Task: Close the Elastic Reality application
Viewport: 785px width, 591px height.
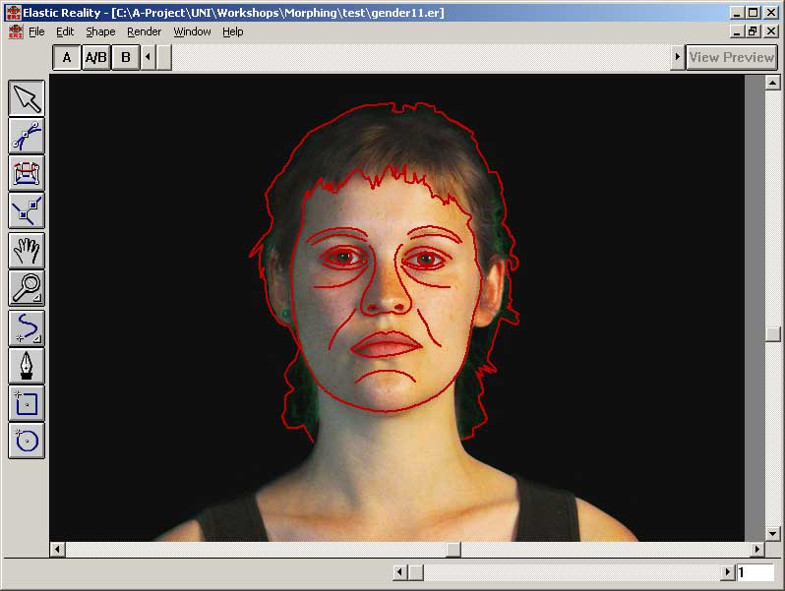Action: click(x=771, y=13)
